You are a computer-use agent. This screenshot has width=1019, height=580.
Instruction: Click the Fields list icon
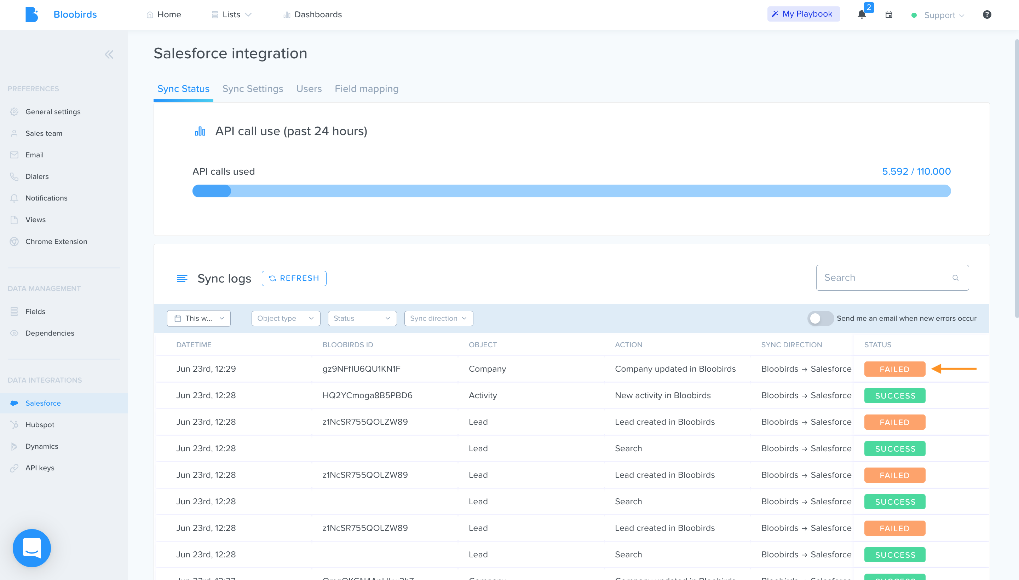15,312
